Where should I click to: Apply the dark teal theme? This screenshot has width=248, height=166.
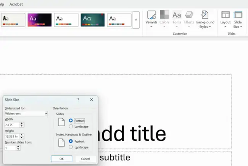[93, 20]
